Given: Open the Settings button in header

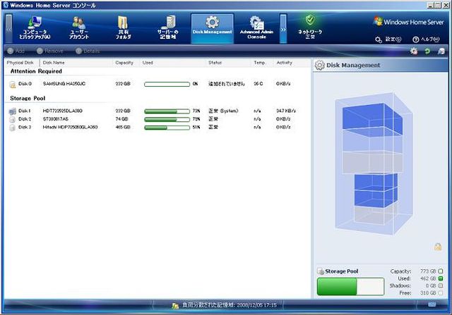Looking at the screenshot, I should tap(388, 39).
